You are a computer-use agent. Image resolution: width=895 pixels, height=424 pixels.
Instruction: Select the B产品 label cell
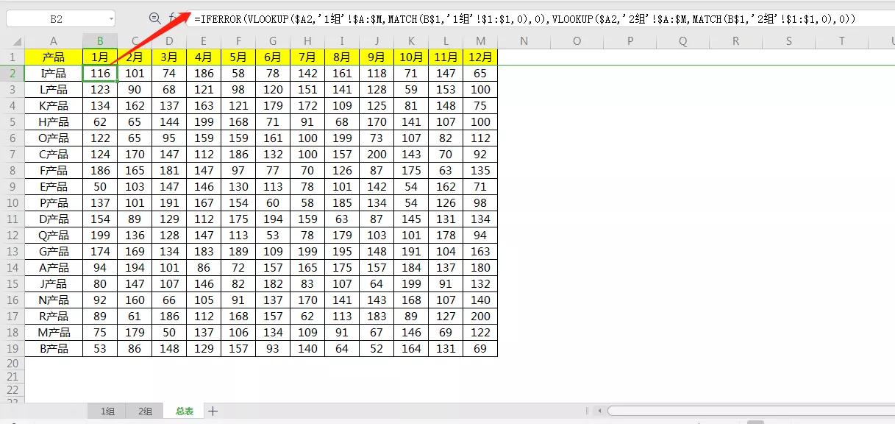54,348
